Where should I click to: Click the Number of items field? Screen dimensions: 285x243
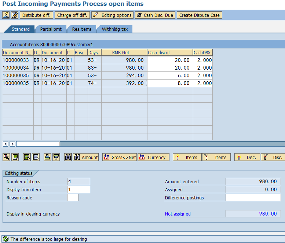78,181
